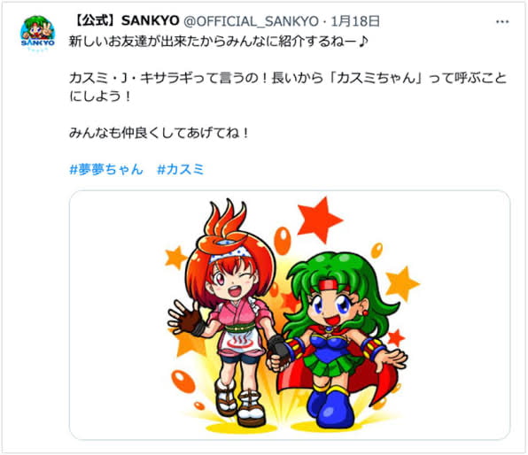Click the text みんなも仲良くしてあげてね！
528x455 pixels.
[x=159, y=133]
